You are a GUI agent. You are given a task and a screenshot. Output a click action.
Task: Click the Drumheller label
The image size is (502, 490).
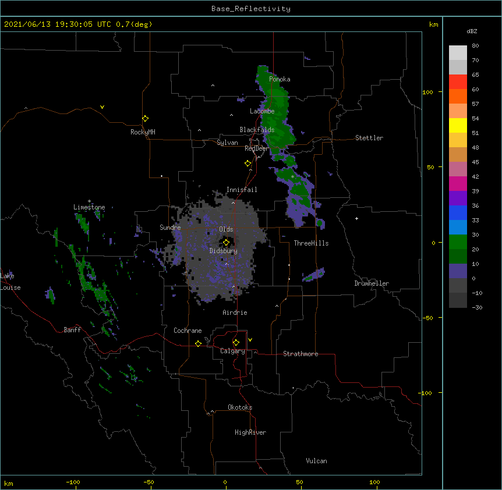372,283
